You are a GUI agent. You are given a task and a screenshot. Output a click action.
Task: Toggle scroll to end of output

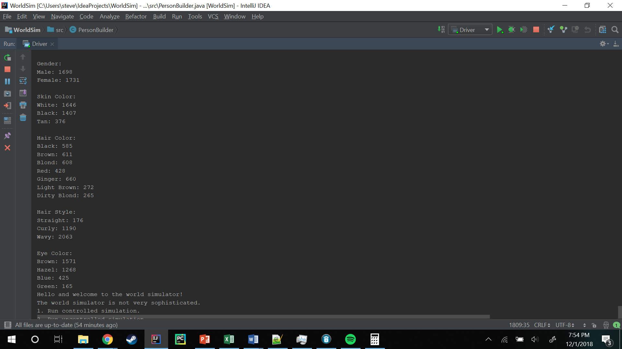pyautogui.click(x=23, y=93)
